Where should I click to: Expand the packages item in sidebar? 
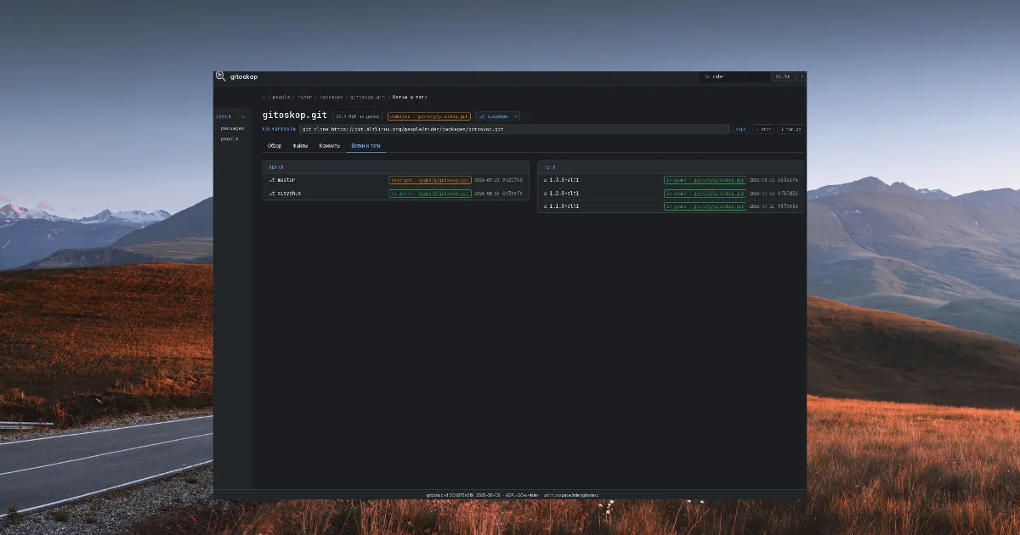[231, 128]
